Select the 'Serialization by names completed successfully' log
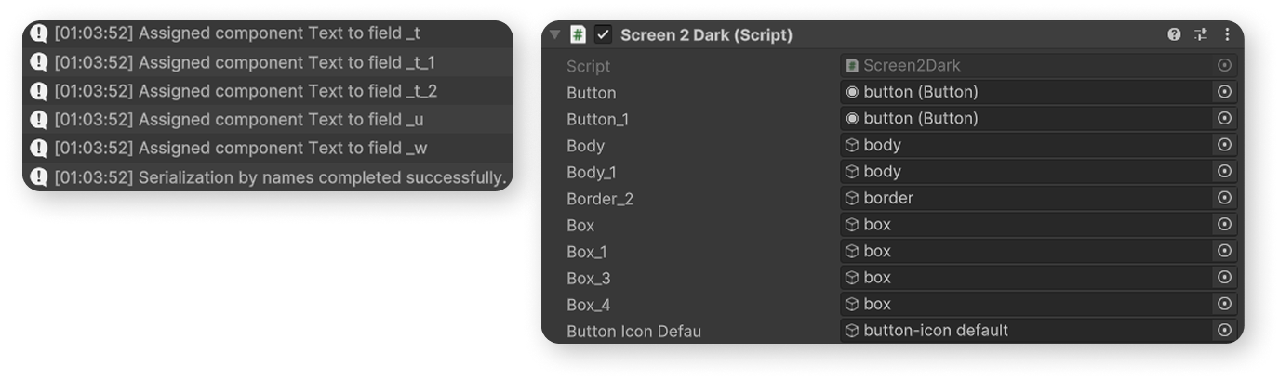The image size is (1279, 379). click(x=268, y=177)
